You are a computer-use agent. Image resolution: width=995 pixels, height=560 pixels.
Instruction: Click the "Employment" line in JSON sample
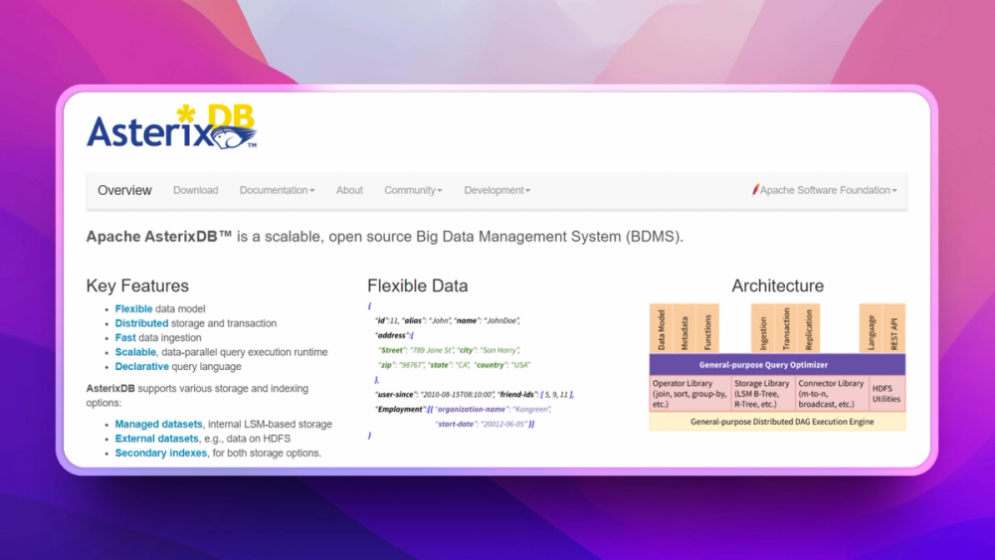464,409
